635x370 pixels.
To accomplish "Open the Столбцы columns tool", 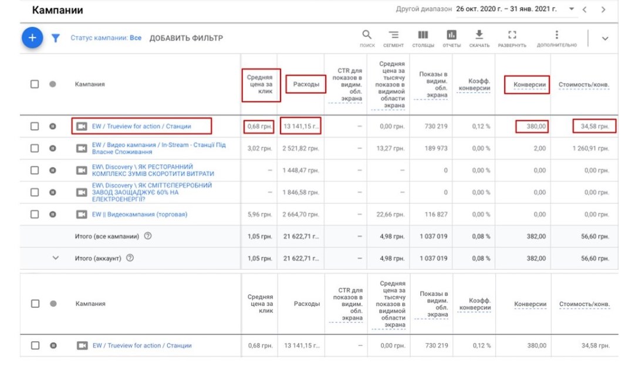I will [423, 39].
